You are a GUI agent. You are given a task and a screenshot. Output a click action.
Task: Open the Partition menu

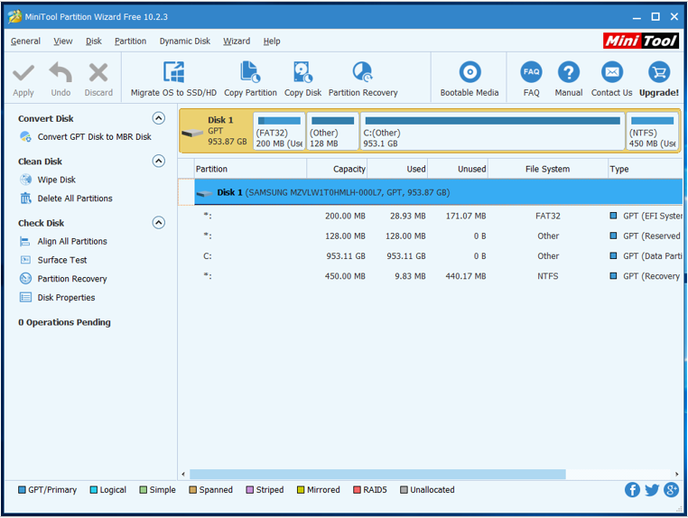pyautogui.click(x=130, y=42)
